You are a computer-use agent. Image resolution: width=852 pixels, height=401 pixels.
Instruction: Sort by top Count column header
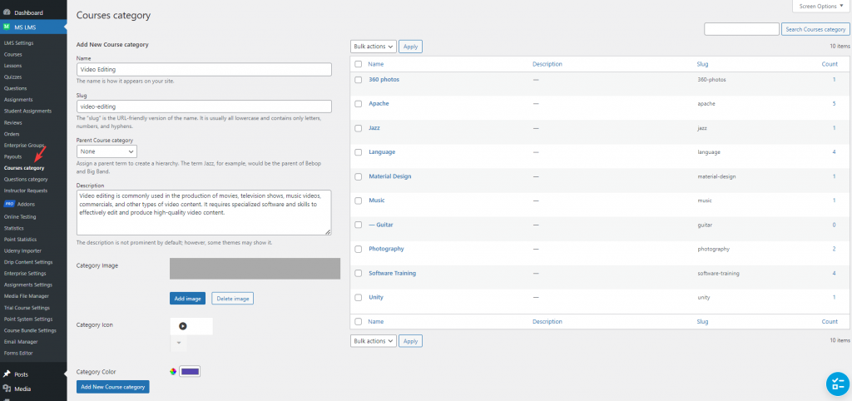(x=830, y=64)
